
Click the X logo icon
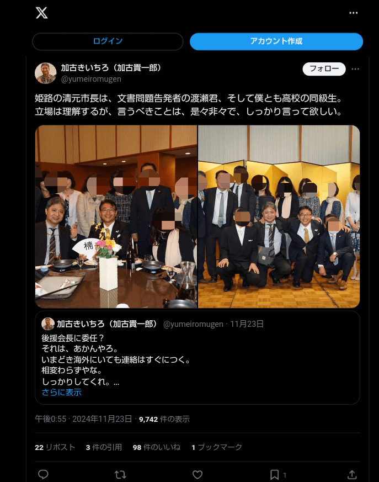tap(41, 13)
